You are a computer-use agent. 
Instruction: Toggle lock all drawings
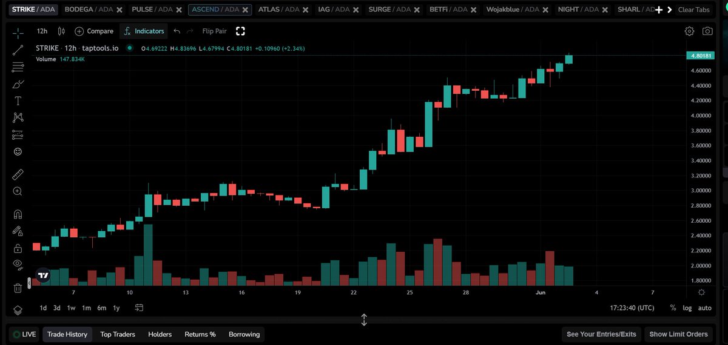[18, 248]
